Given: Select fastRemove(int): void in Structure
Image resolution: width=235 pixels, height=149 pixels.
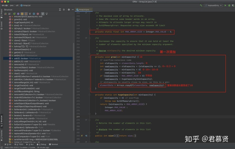Looking at the screenshot, I should point(23,70).
